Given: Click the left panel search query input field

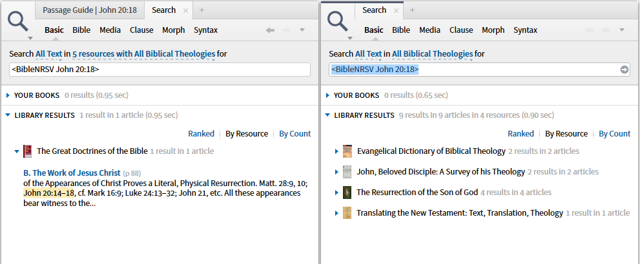Looking at the screenshot, I should click(160, 70).
